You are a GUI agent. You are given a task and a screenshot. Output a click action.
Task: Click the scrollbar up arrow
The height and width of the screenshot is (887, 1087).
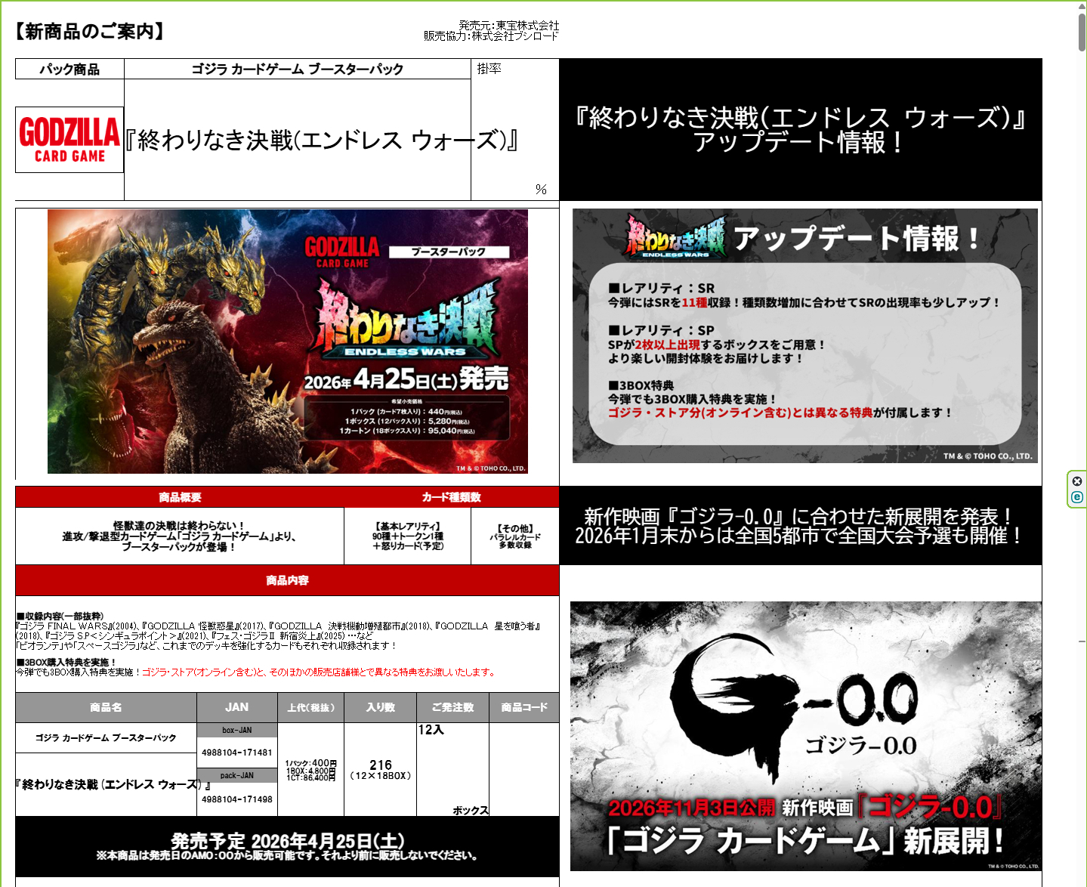point(1082,6)
